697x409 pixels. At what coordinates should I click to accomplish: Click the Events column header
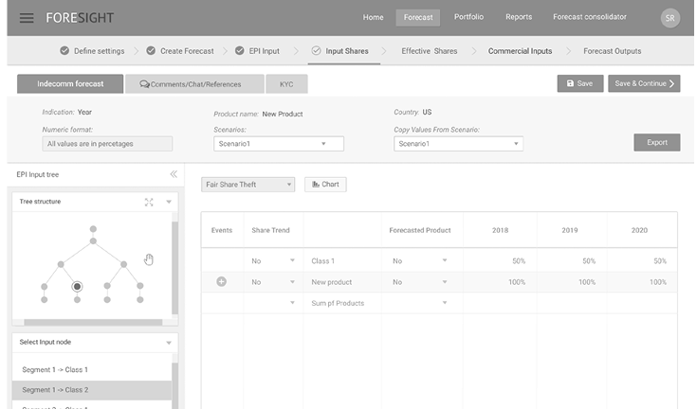click(222, 230)
